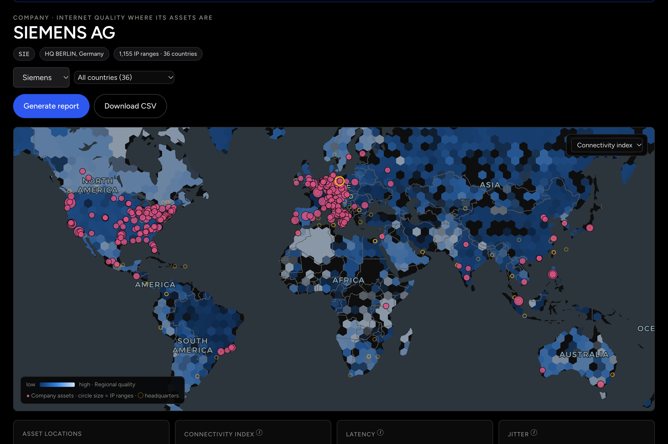Viewport: 668px width, 444px height.
Task: Click the asset marker near Singapore
Action: [x=519, y=301]
